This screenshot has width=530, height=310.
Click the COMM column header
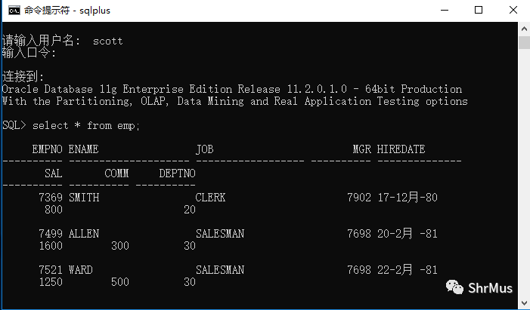click(116, 173)
